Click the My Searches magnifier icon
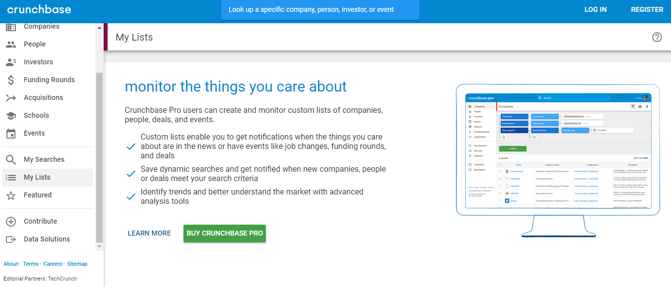671x287 pixels. (x=11, y=160)
